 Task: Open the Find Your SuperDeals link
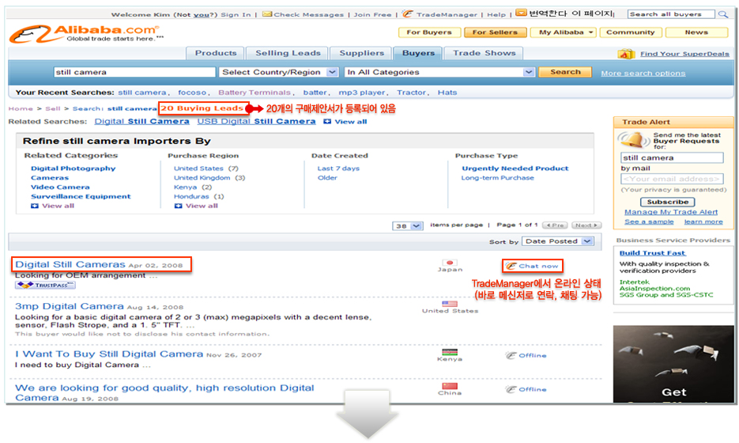tap(684, 54)
